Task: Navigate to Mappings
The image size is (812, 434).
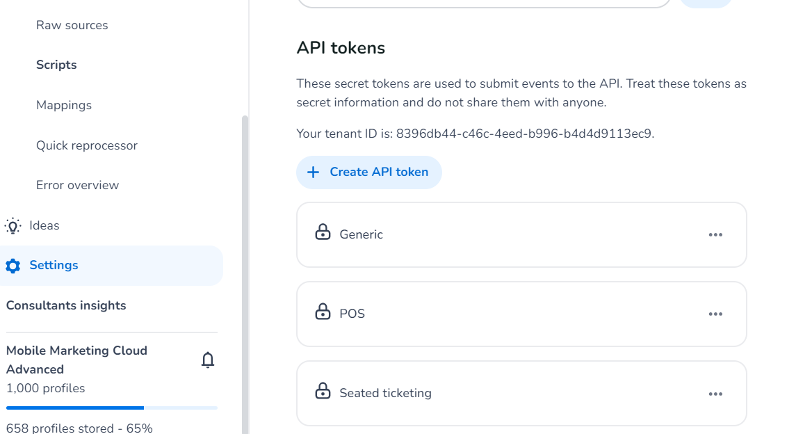Action: 64,105
